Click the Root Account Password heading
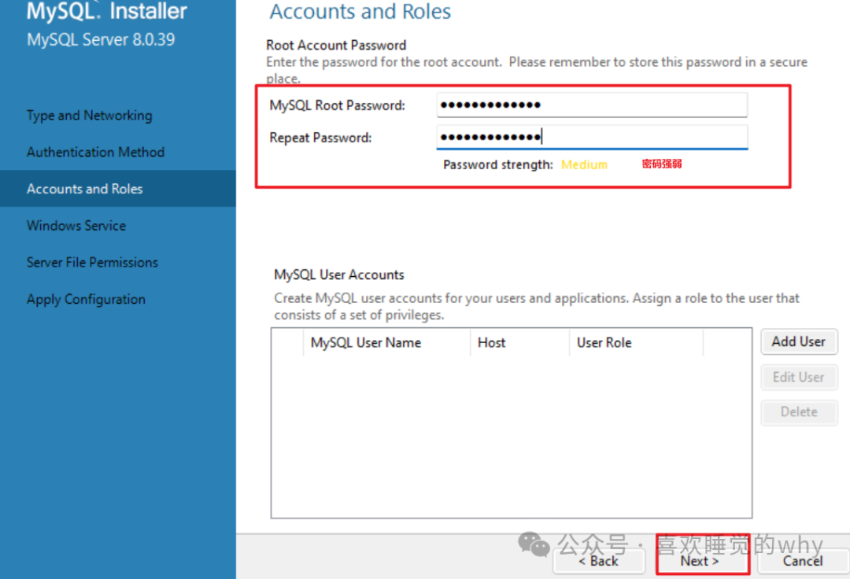The image size is (850, 579). (x=336, y=45)
